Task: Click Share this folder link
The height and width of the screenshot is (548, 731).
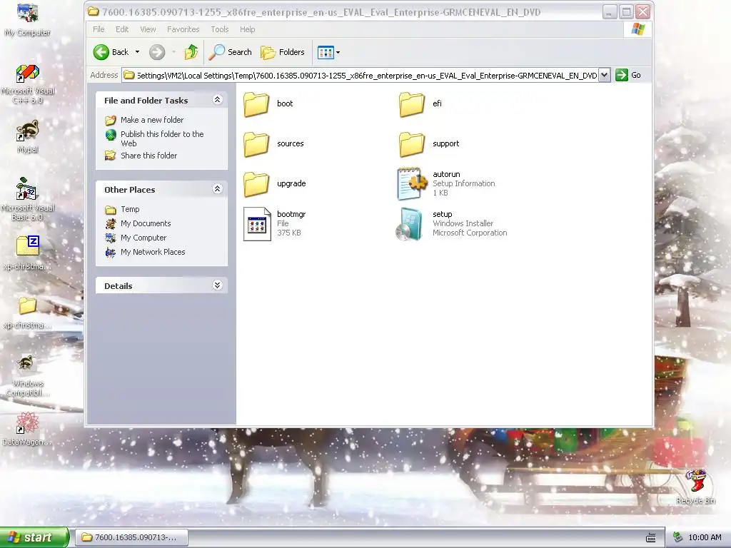Action: coord(148,156)
